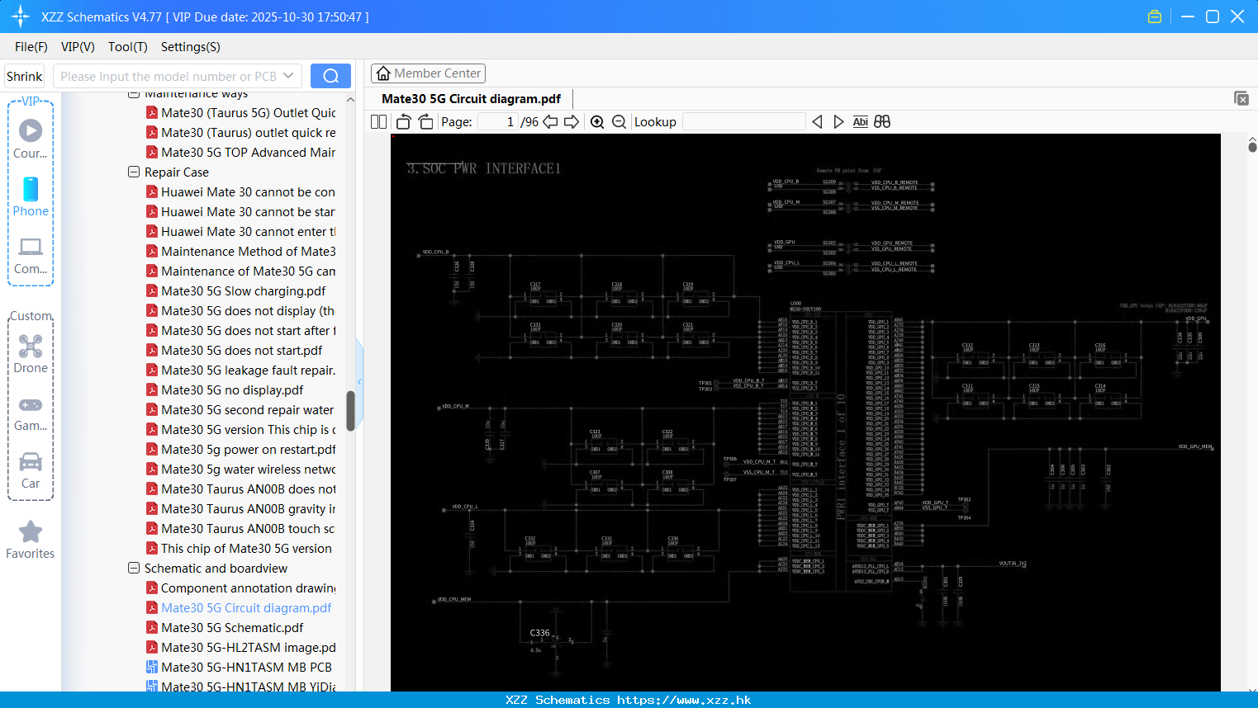Open the Courses sidebar icon
1258x708 pixels.
[x=31, y=139]
